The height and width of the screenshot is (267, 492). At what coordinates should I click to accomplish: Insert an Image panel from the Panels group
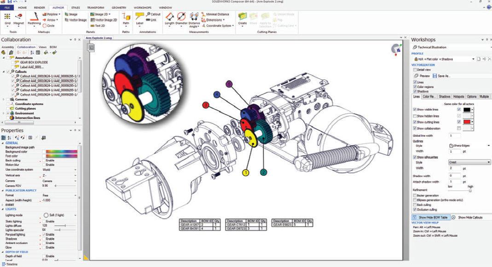pyautogui.click(x=72, y=14)
